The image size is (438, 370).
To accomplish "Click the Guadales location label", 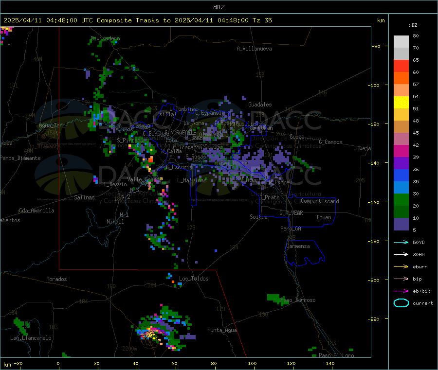I will tap(260, 105).
